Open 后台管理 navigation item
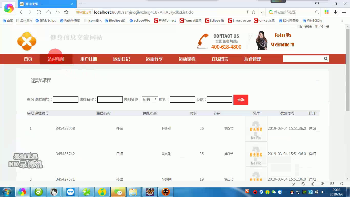 pyautogui.click(x=253, y=59)
